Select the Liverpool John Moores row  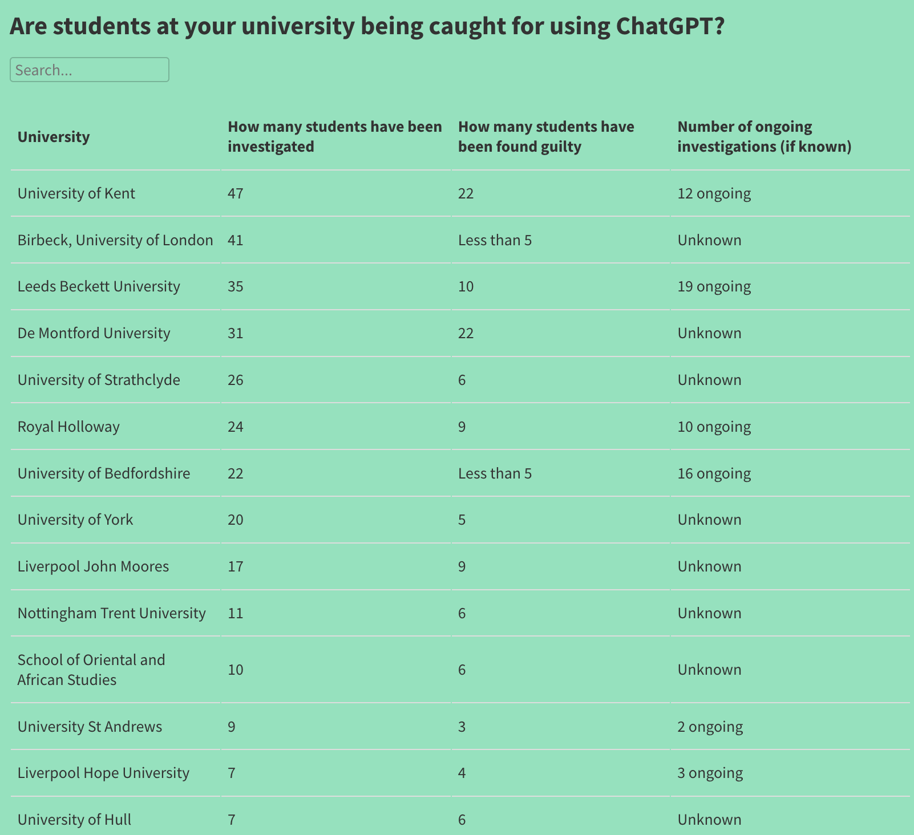pyautogui.click(x=93, y=566)
